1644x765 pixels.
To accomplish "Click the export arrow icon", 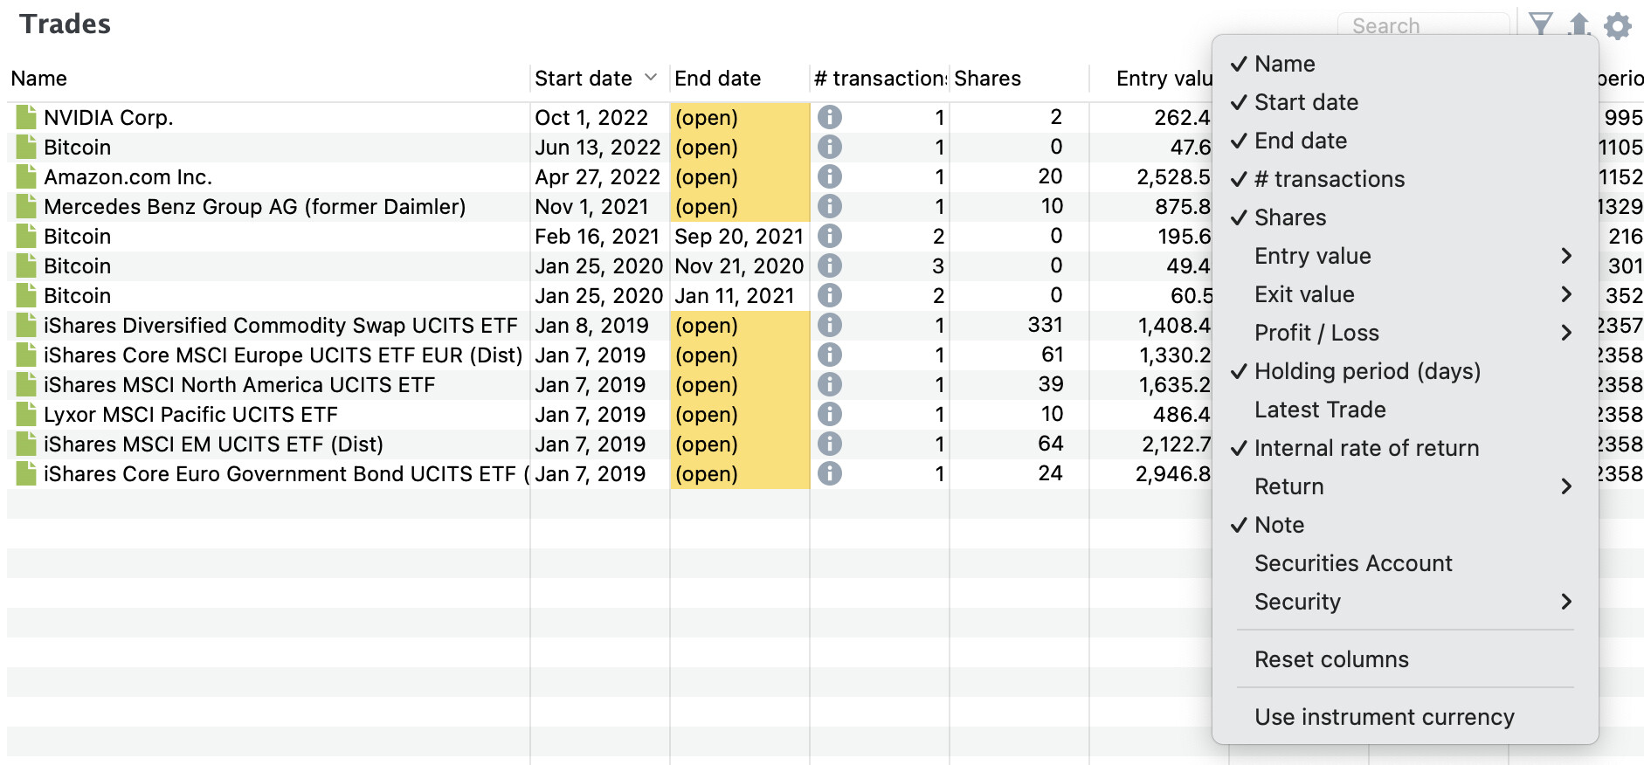I will pos(1578,24).
